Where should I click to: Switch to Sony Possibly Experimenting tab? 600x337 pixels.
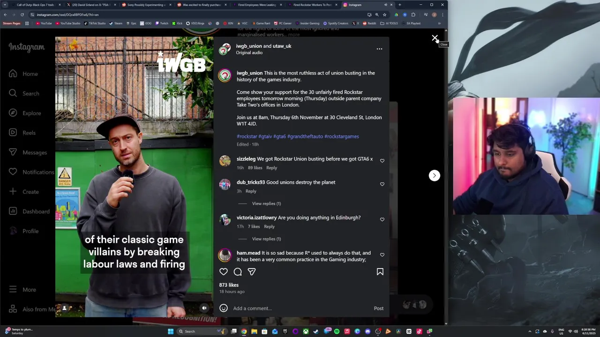pos(145,5)
